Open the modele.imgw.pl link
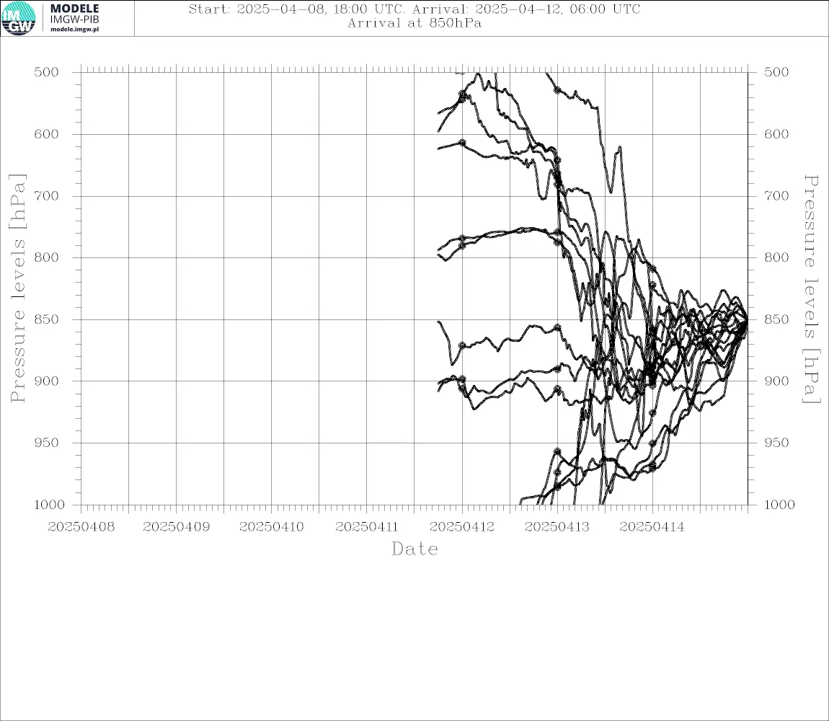This screenshot has height=721, width=829. 74,29
